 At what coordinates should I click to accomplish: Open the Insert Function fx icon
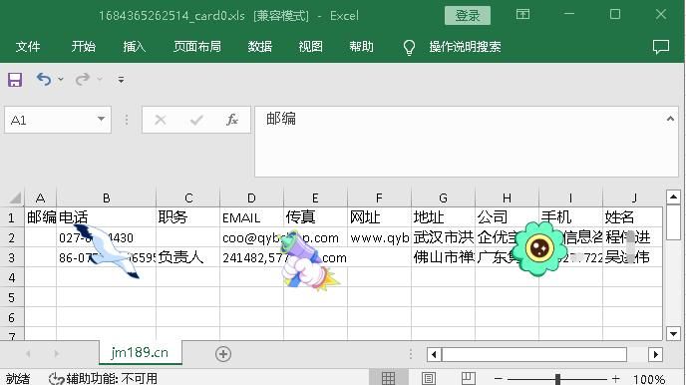click(232, 120)
